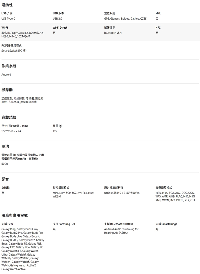Click the 連結性 section heading
200x274 pixels.
[x=7, y=5]
